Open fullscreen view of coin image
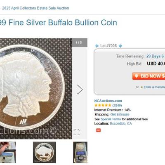Screen dimensions: 165x165 click(77, 132)
